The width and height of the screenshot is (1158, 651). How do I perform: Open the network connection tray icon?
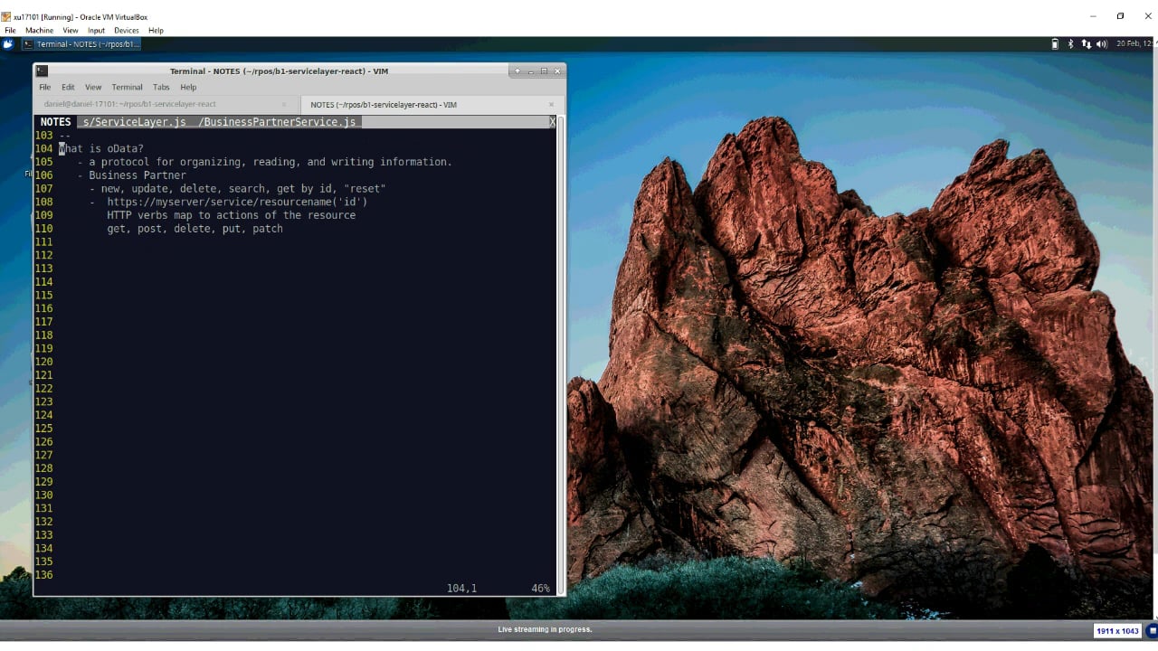(x=1086, y=43)
